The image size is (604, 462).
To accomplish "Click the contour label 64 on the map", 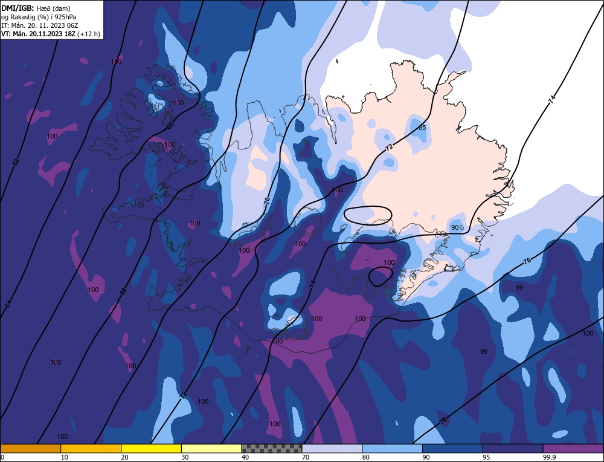I will pos(8,304).
